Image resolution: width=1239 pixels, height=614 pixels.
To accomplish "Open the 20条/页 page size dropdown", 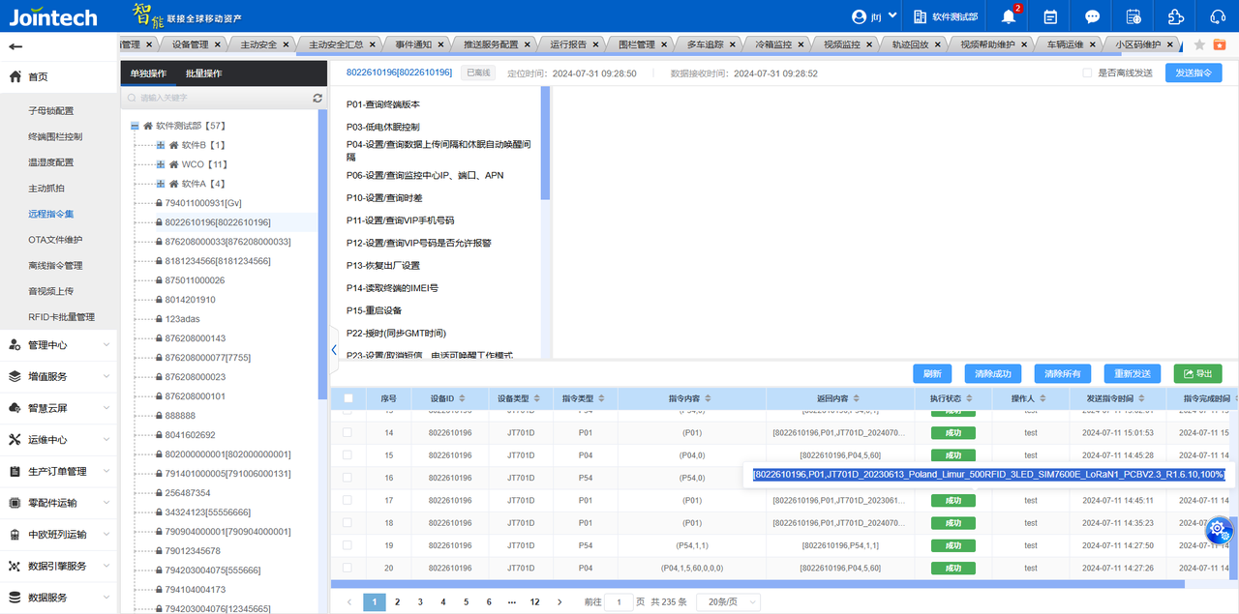I will pos(728,601).
